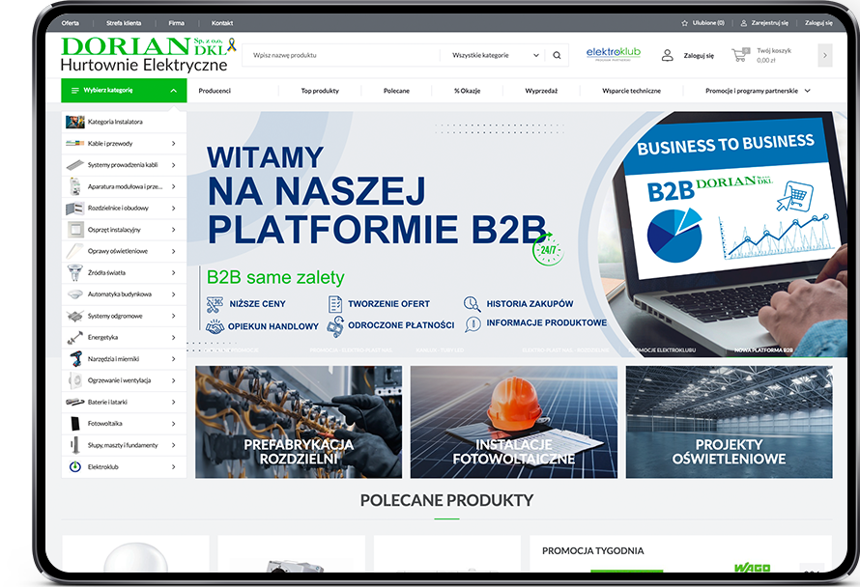Image resolution: width=860 pixels, height=587 pixels.
Task: Open the Kontakt link in top bar
Action: (x=221, y=22)
